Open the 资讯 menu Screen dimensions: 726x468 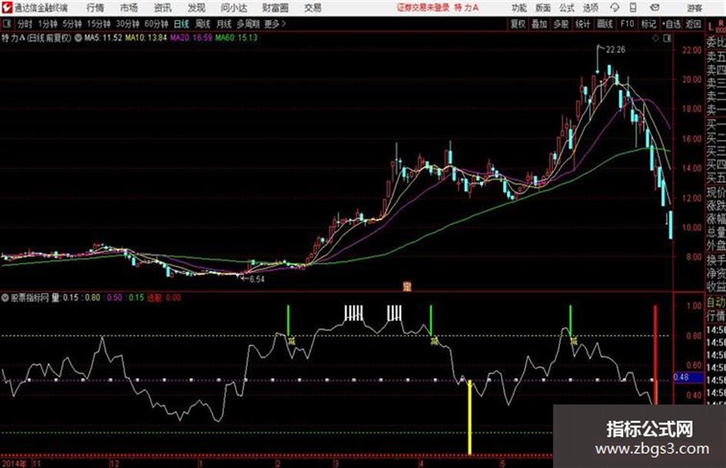click(163, 8)
